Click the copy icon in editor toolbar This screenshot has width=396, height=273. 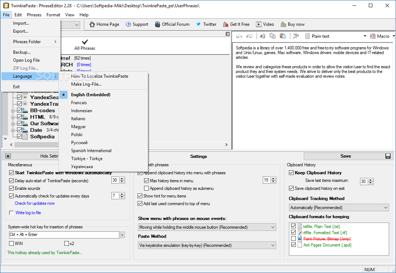[x=273, y=36]
